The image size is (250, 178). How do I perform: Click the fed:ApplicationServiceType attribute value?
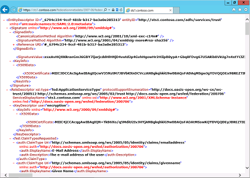coord(76,90)
